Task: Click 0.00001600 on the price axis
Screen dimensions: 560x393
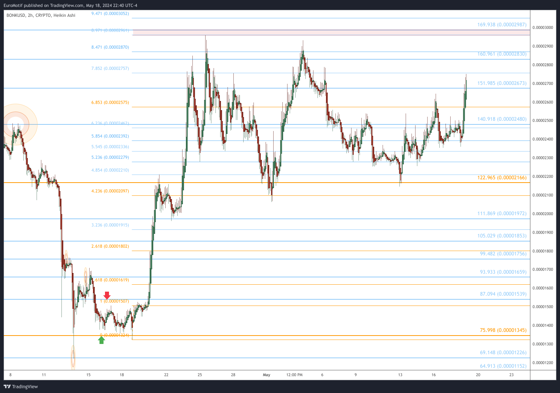Action: (543, 288)
